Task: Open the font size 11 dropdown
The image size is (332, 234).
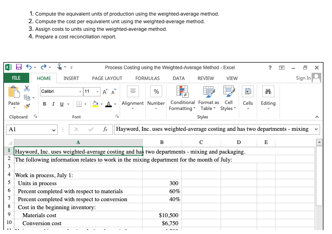Action: pyautogui.click(x=97, y=92)
